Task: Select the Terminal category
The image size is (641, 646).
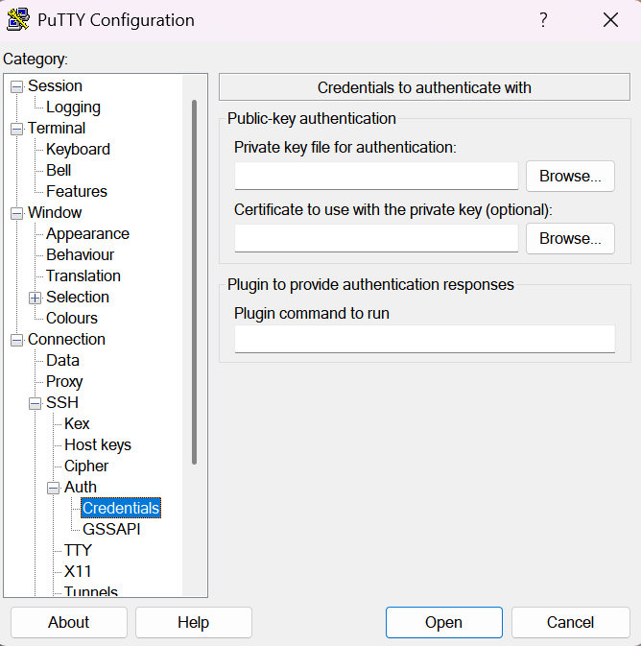Action: coord(57,128)
